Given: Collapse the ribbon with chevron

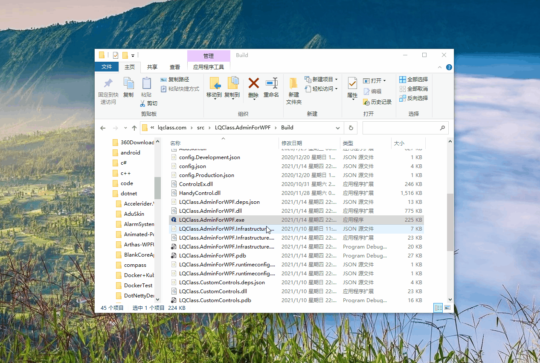Looking at the screenshot, I should click(440, 67).
